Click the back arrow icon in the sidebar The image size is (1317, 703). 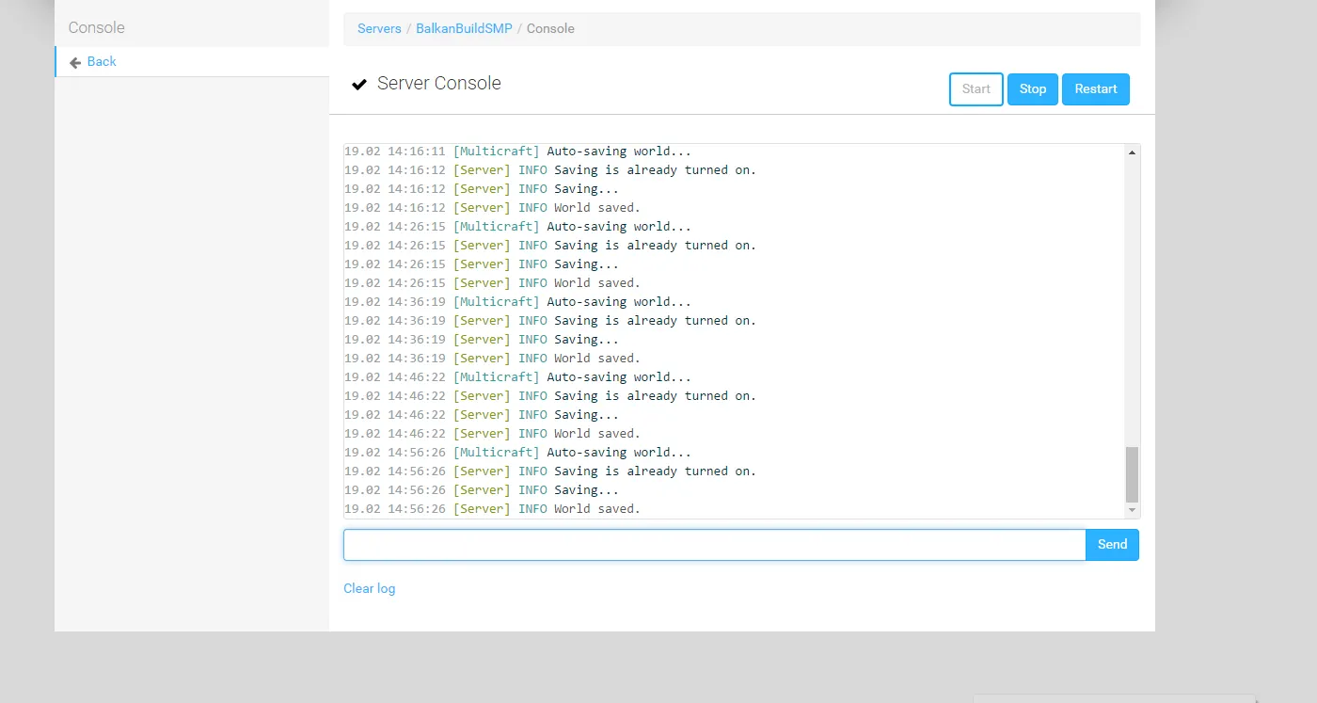coord(75,62)
